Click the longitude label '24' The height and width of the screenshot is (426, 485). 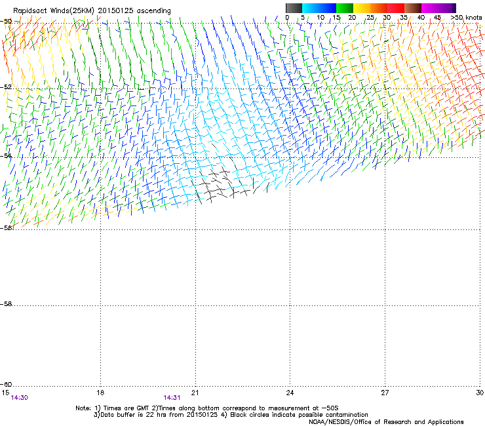click(290, 393)
